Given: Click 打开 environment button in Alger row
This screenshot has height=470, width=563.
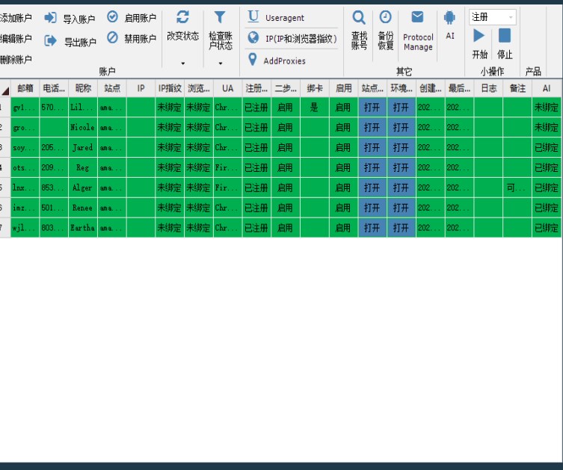Looking at the screenshot, I should [x=402, y=188].
